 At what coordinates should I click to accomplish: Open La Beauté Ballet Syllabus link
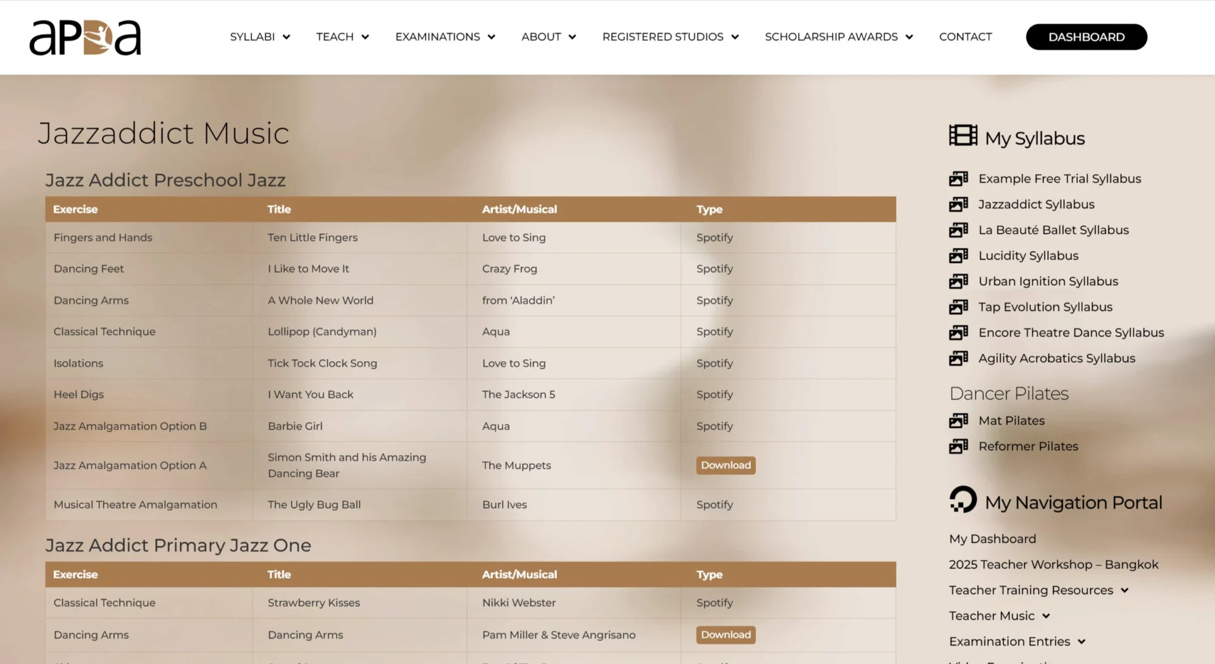(x=1053, y=230)
